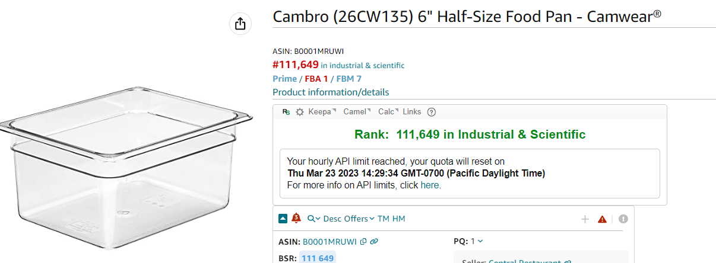The width and height of the screenshot is (716, 263).
Task: Collapse the panel with teal arrow toggle
Action: point(283,219)
